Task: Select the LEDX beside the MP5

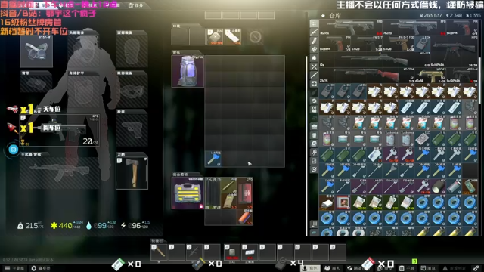Action: point(422,44)
